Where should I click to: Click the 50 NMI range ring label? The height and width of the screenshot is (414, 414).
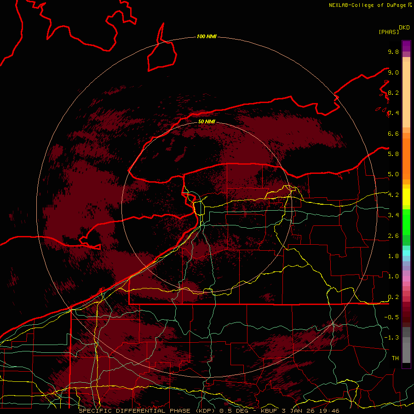coord(207,121)
